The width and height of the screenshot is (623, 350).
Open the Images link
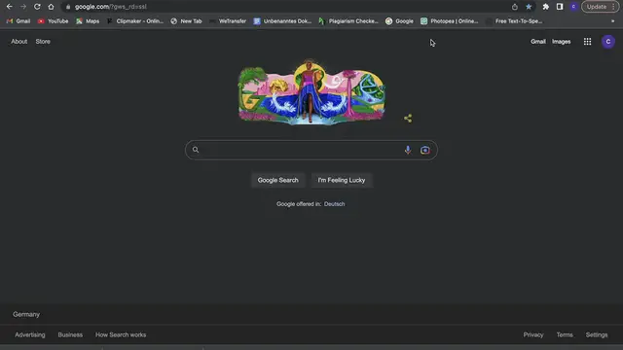[561, 41]
